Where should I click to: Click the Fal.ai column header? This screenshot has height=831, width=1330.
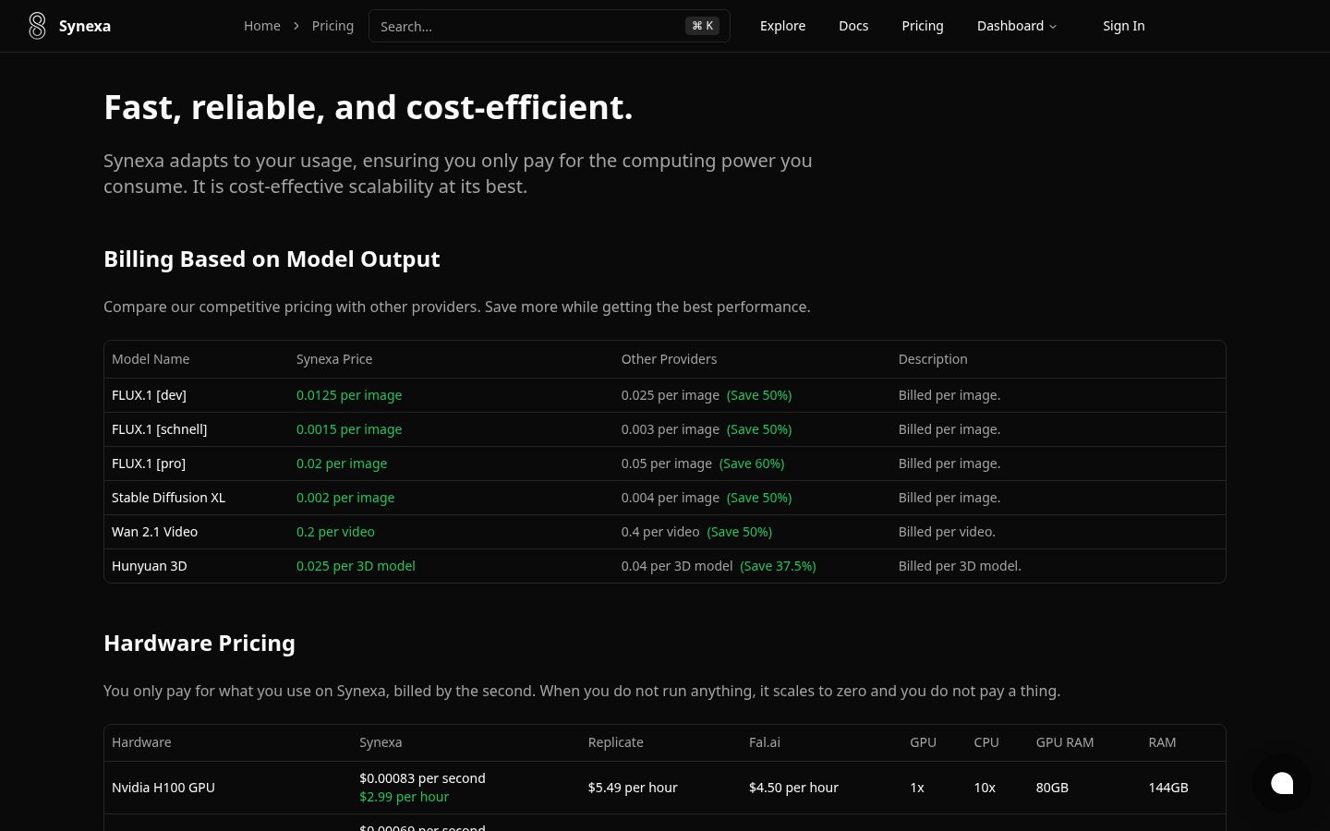pos(765,742)
